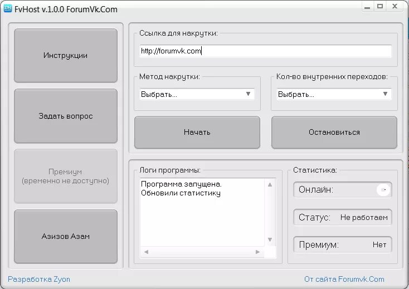Image resolution: width=409 pixels, height=289 pixels.
Task: Click the Азизов Азам button
Action: (65, 236)
